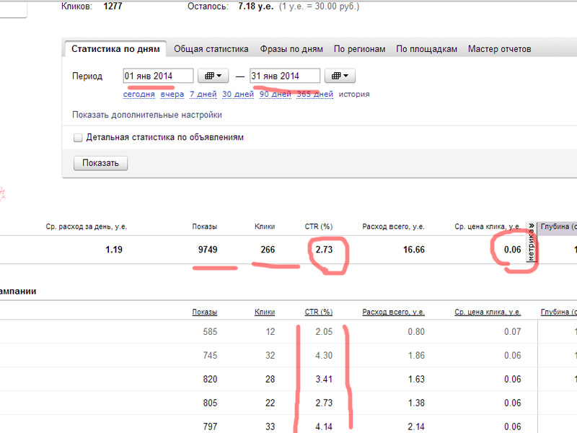Open the Мастер отчетов tab
The width and height of the screenshot is (577, 433).
[499, 49]
